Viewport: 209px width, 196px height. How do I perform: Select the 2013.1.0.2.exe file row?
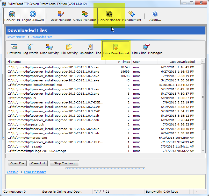103,94
